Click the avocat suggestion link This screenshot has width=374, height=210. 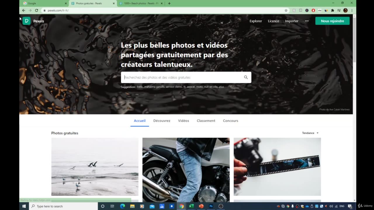tap(191, 87)
